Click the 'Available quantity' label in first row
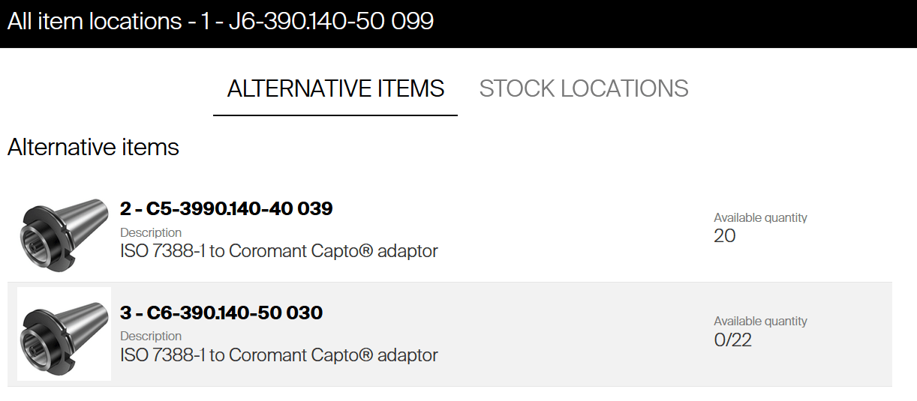 (760, 218)
